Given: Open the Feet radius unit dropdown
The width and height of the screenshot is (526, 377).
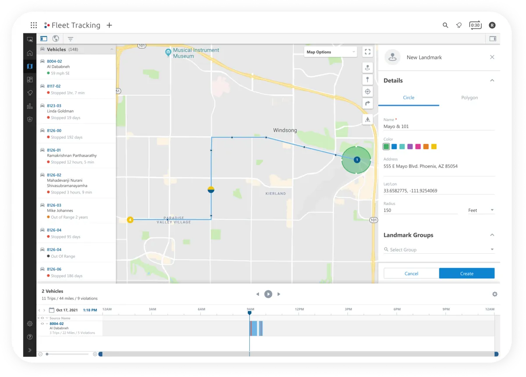Looking at the screenshot, I should [481, 210].
